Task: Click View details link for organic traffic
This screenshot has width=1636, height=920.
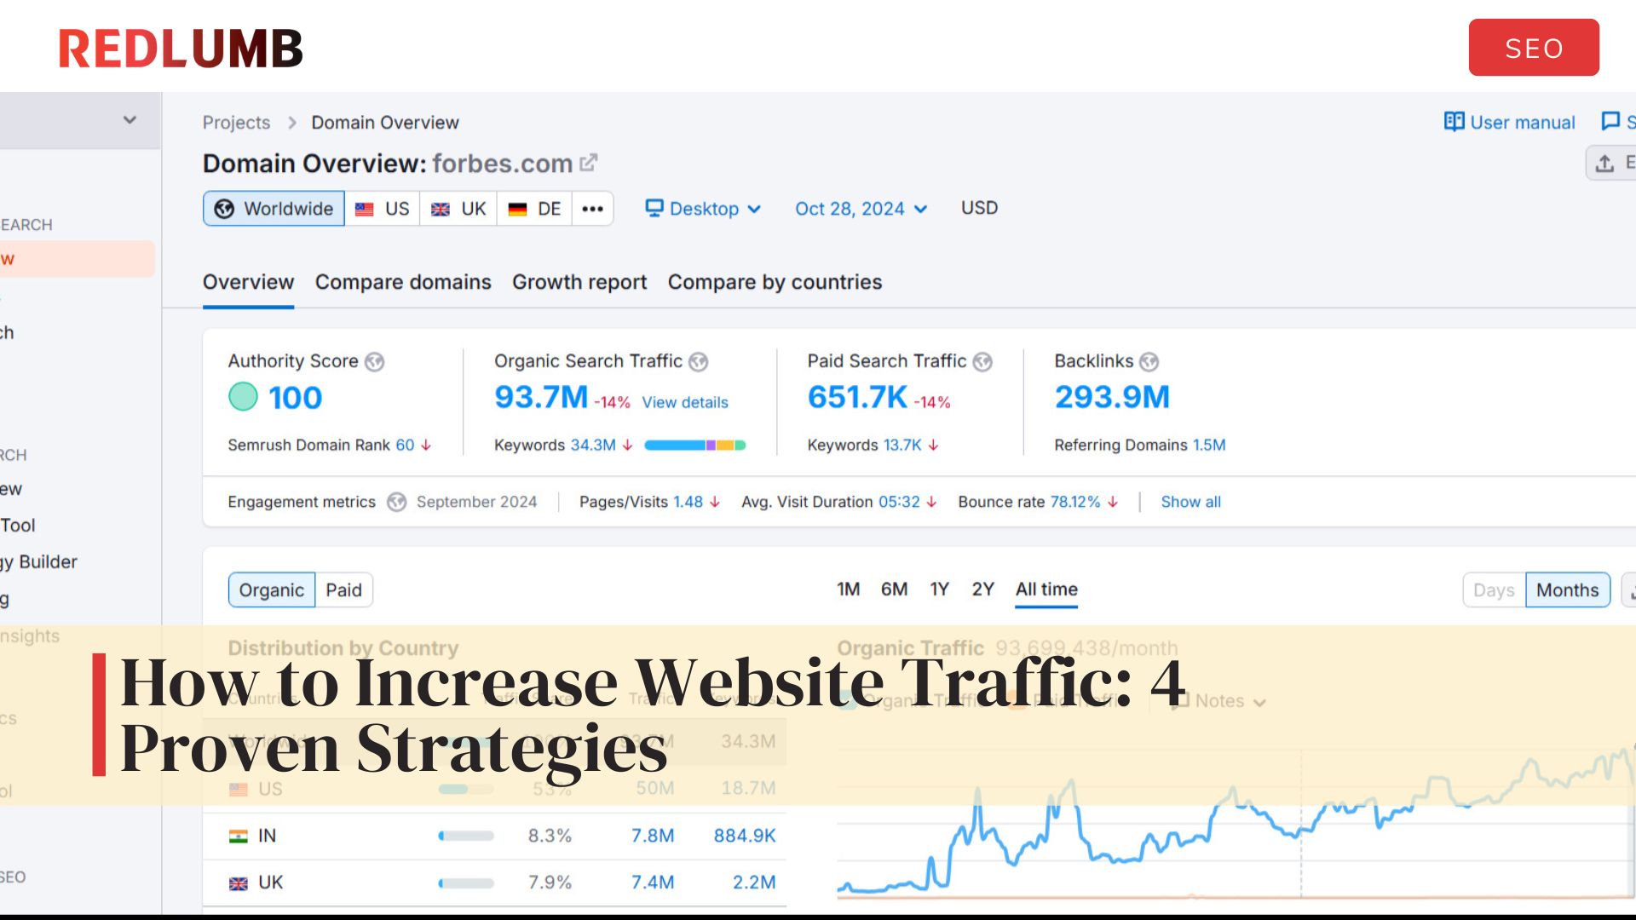Action: 684,401
